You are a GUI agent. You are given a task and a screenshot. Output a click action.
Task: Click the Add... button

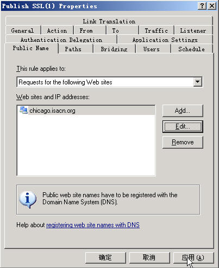183,111
